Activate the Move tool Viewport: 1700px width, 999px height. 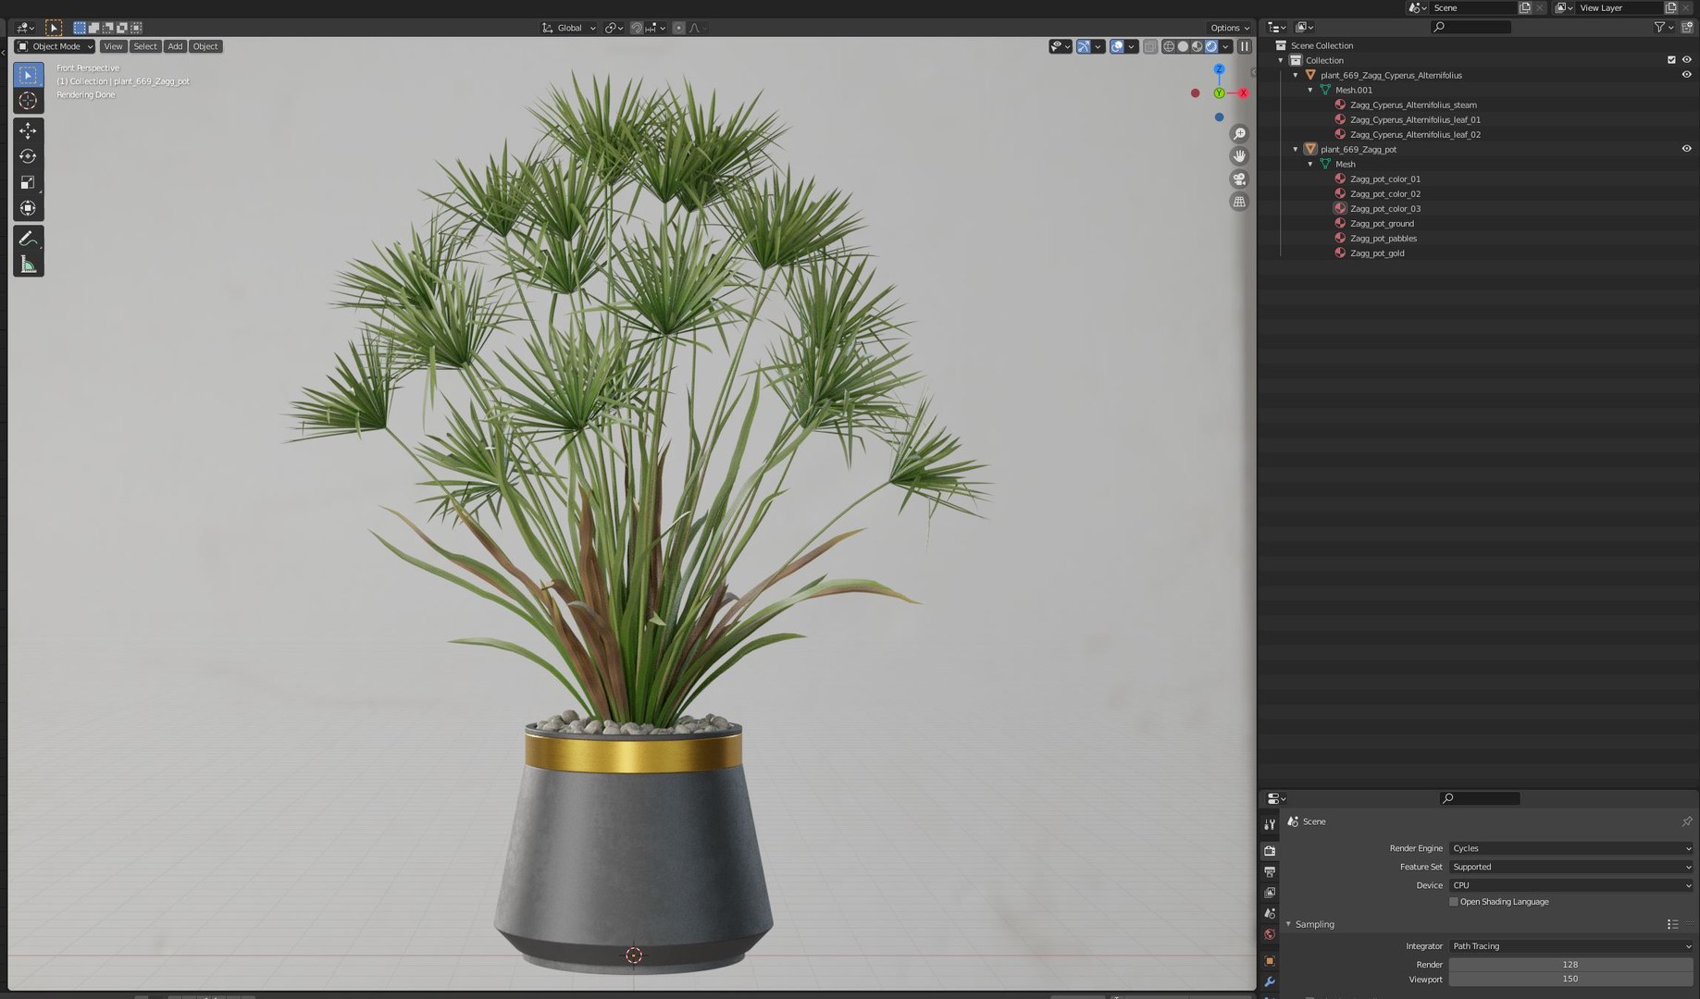28,130
